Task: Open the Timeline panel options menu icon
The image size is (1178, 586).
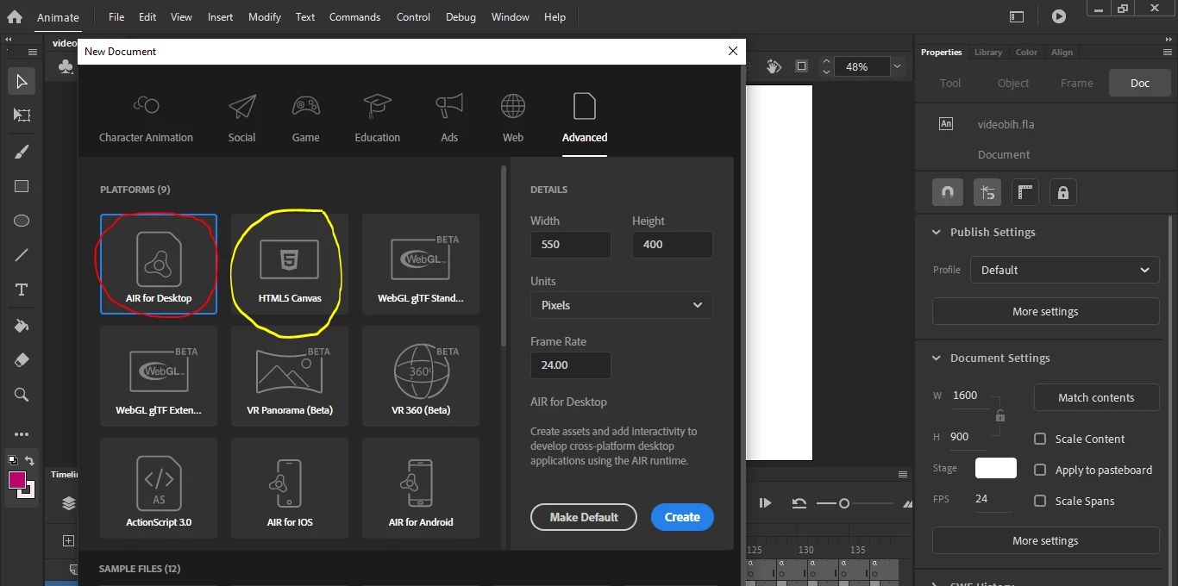Action: click(903, 475)
